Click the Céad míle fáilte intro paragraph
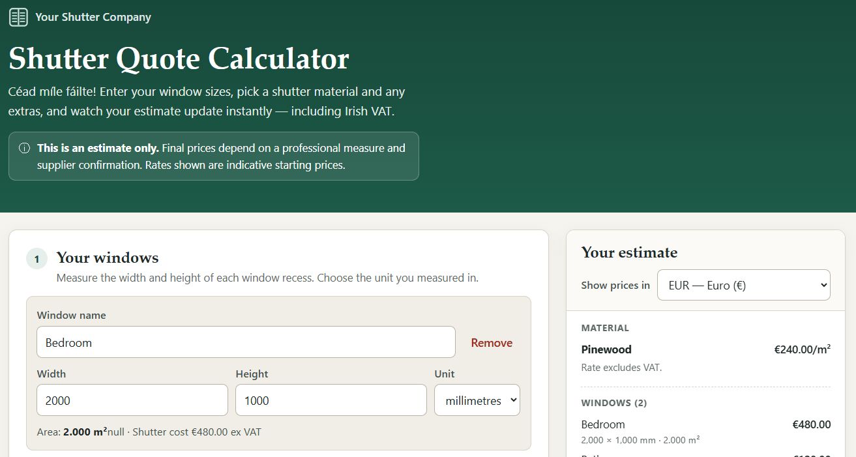856x457 pixels. [x=207, y=102]
